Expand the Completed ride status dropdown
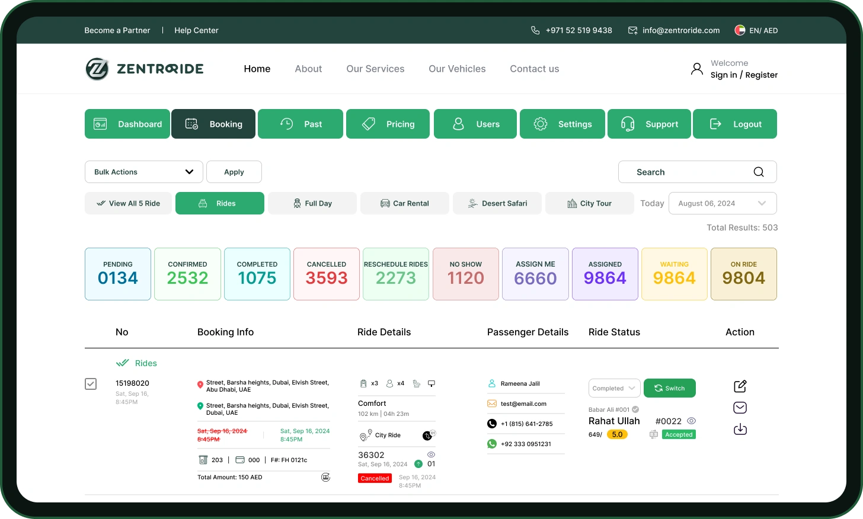 [614, 388]
